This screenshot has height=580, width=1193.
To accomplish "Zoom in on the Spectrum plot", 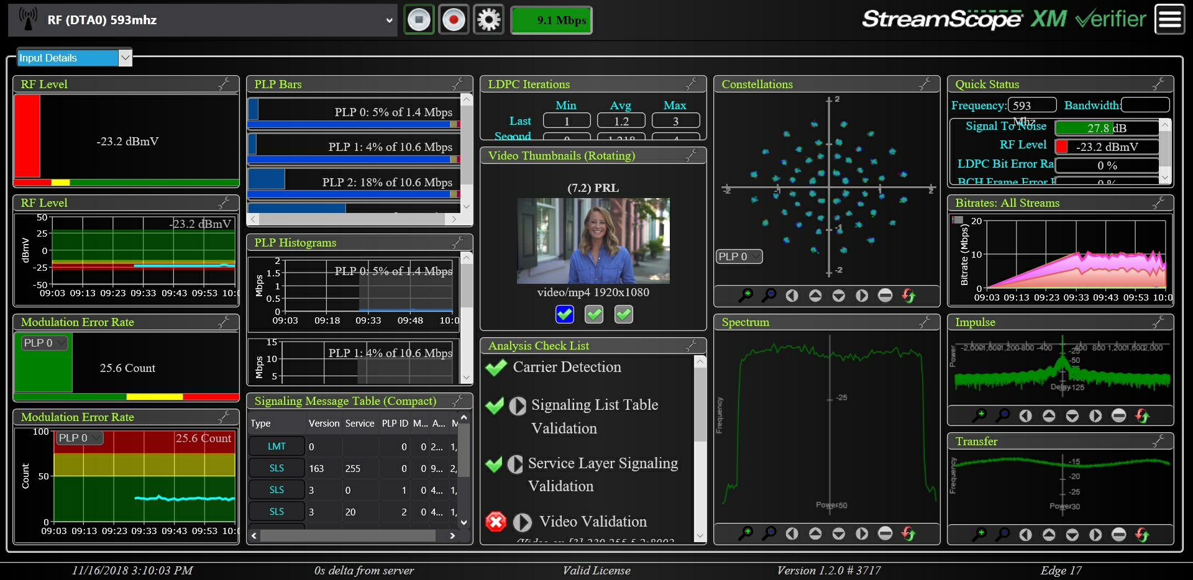I will (745, 533).
